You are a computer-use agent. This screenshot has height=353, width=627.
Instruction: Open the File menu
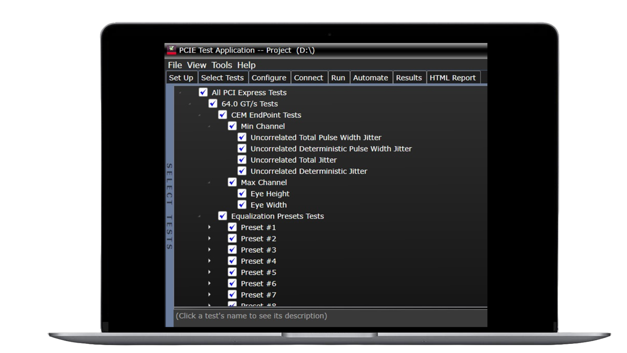click(175, 65)
